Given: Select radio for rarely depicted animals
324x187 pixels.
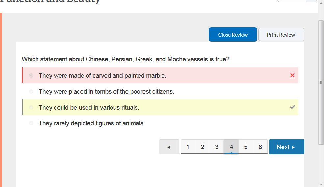Looking at the screenshot, I should (x=31, y=123).
